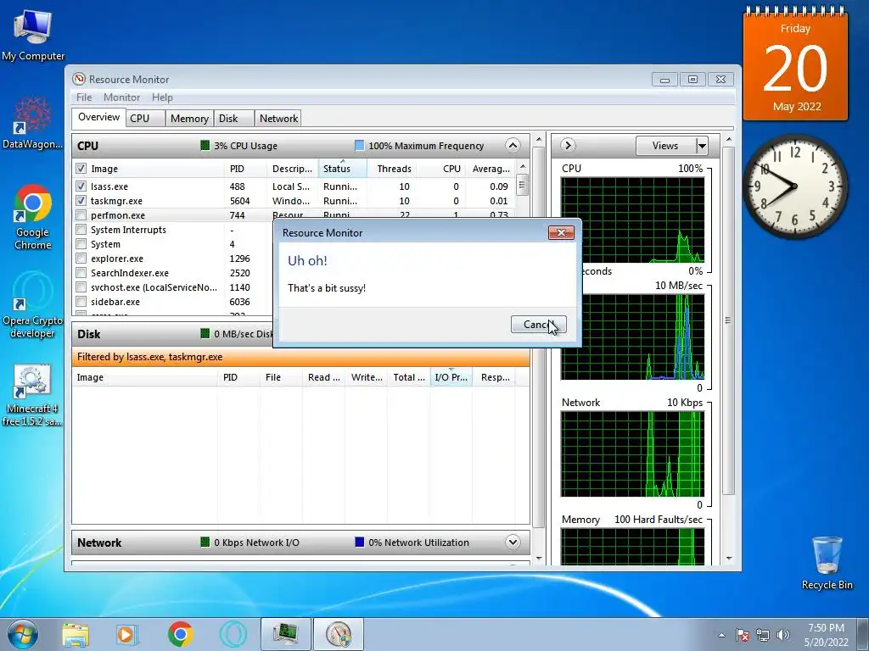Click the blue Network Utilization color indicator
Viewport: 869px width, 651px height.
coord(359,542)
